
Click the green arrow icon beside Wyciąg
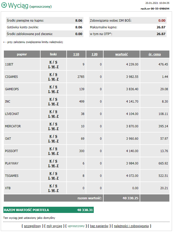click(x=4, y=5)
